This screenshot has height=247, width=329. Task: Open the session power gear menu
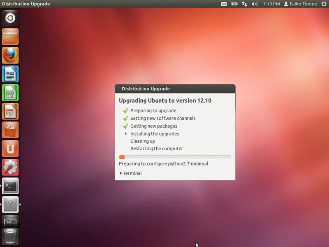pos(324,4)
